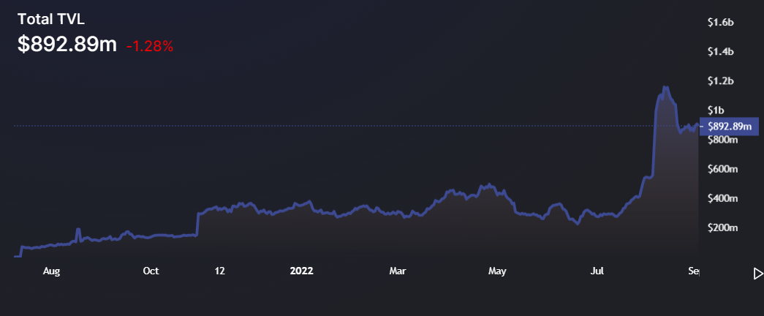Click the -1.28% change indicator
The width and height of the screenshot is (764, 316).
(150, 46)
